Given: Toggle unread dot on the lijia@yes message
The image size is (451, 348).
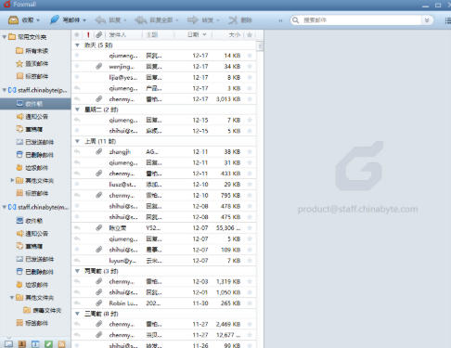Looking at the screenshot, I should click(77, 77).
